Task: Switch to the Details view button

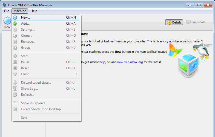Action: tap(174, 22)
